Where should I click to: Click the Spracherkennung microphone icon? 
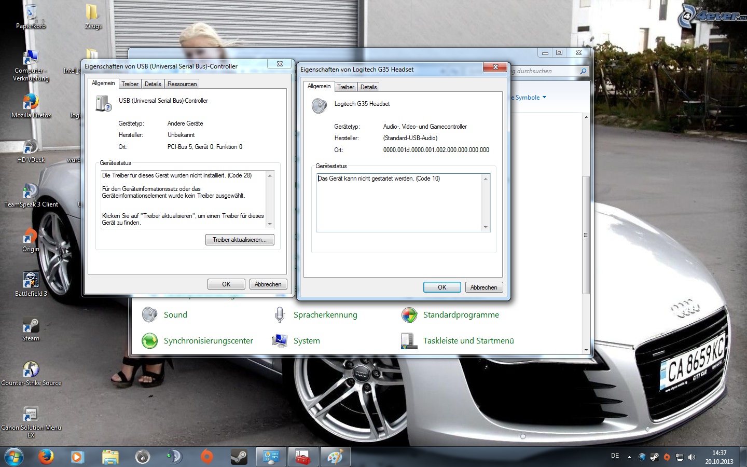280,315
